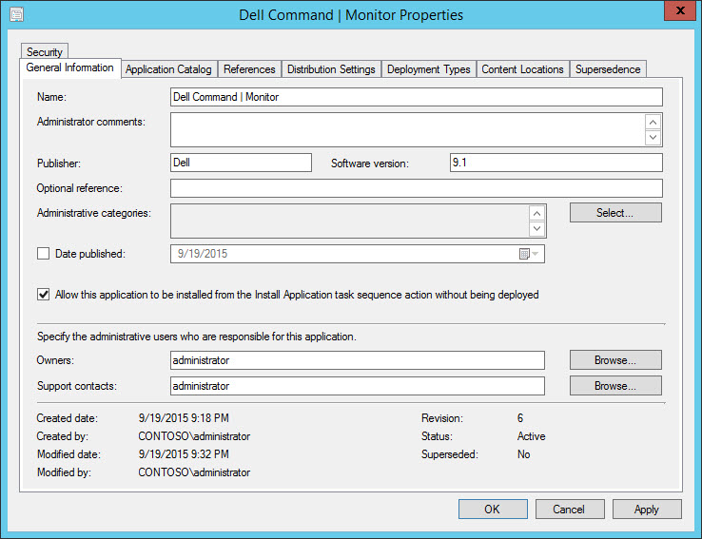Switch to the Security tab
Viewport: 702px width, 539px height.
[x=44, y=52]
